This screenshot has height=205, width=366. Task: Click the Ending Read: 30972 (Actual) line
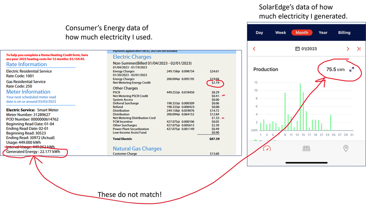point(30,138)
